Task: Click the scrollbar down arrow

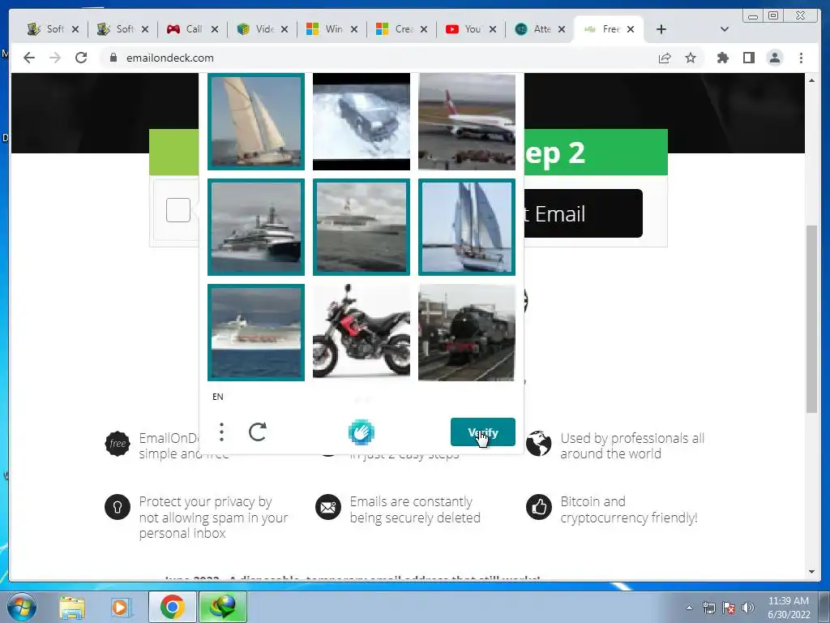Action: pyautogui.click(x=811, y=572)
